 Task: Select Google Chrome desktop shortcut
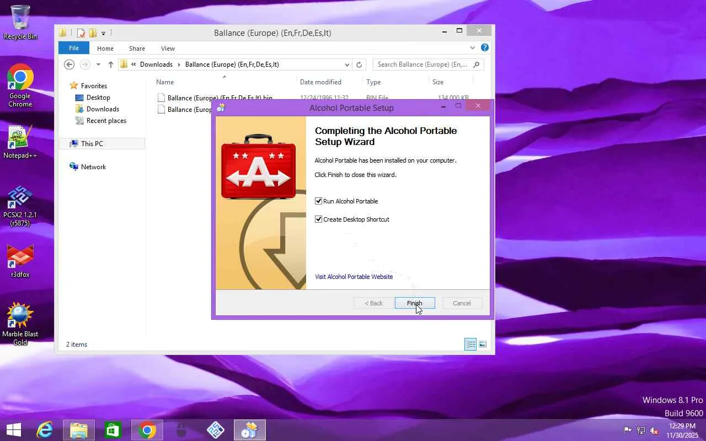[x=20, y=86]
